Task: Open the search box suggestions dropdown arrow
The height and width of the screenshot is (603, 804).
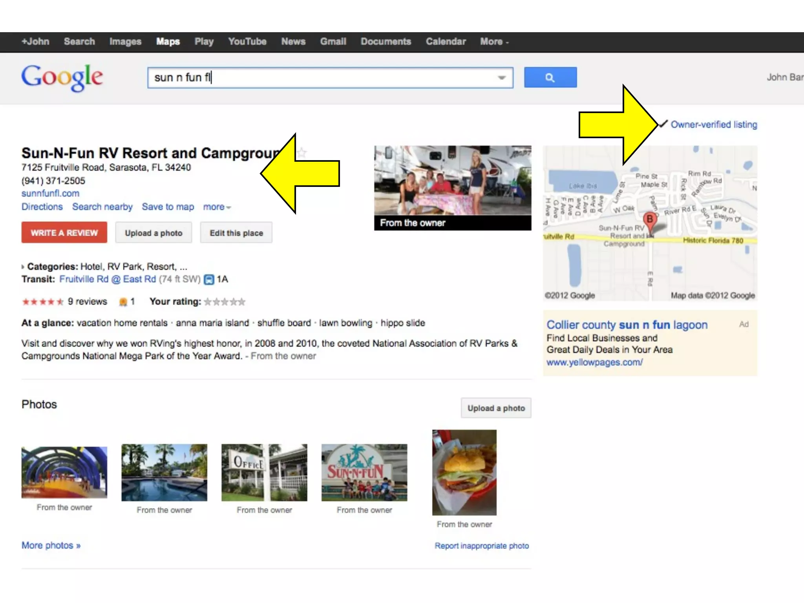Action: click(501, 78)
